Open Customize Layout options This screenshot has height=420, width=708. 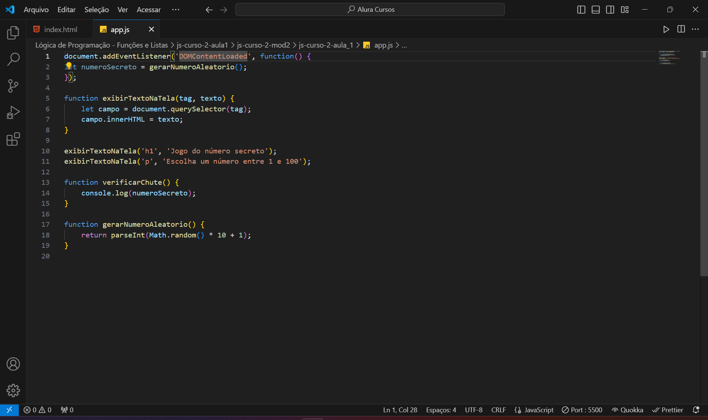tap(625, 10)
